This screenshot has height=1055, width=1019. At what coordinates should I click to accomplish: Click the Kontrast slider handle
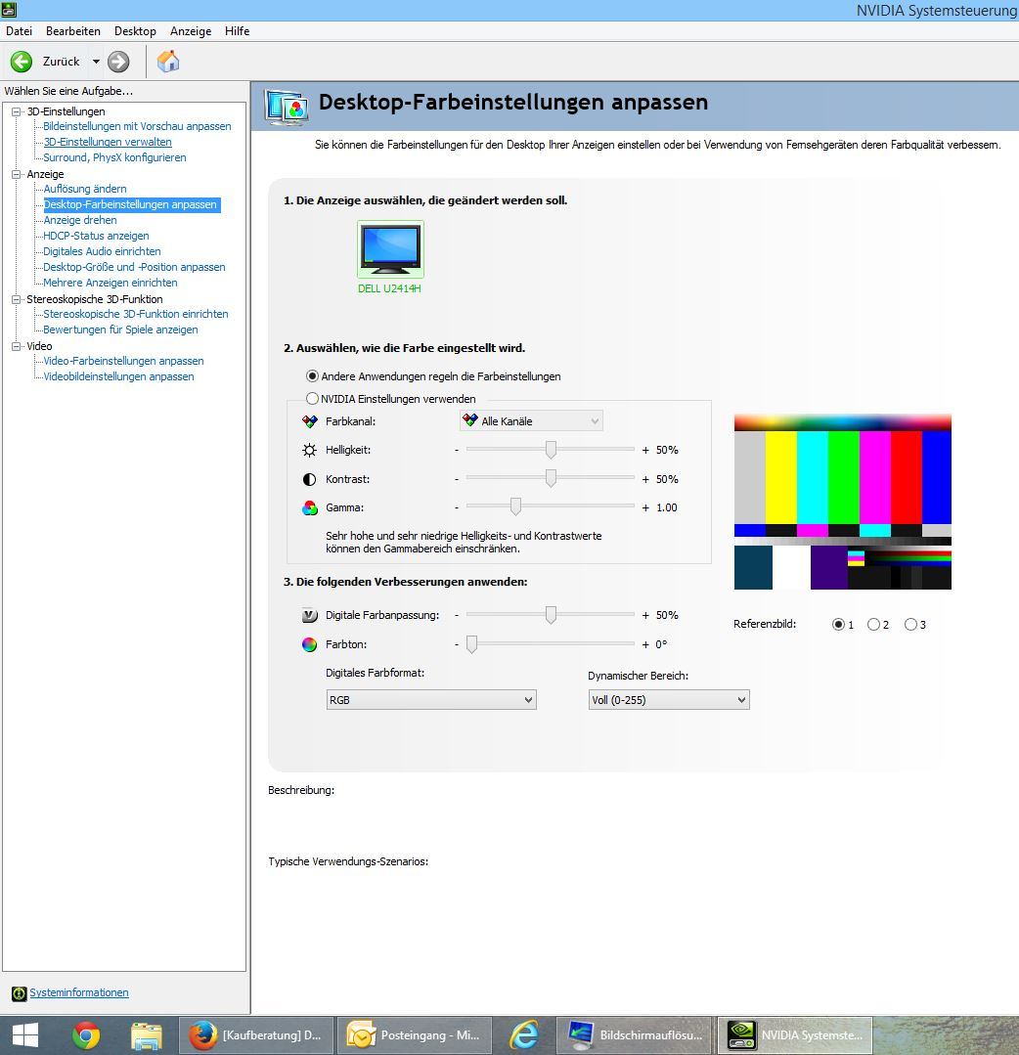(x=552, y=478)
